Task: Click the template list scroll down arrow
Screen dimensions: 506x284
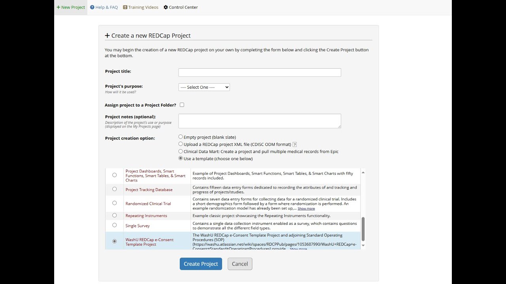Action: tap(363, 246)
